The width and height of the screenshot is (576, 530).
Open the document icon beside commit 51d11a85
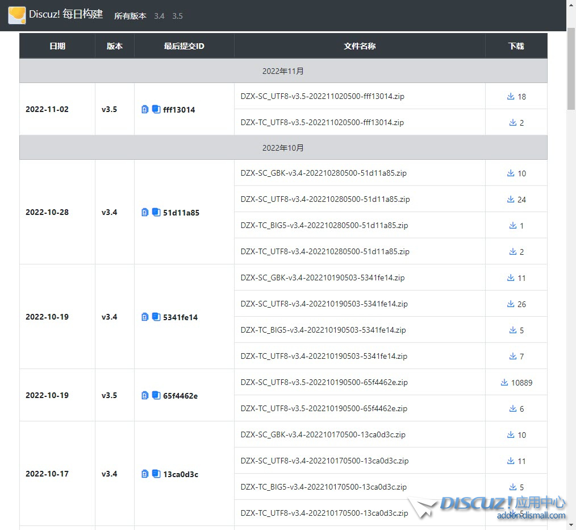pos(145,212)
